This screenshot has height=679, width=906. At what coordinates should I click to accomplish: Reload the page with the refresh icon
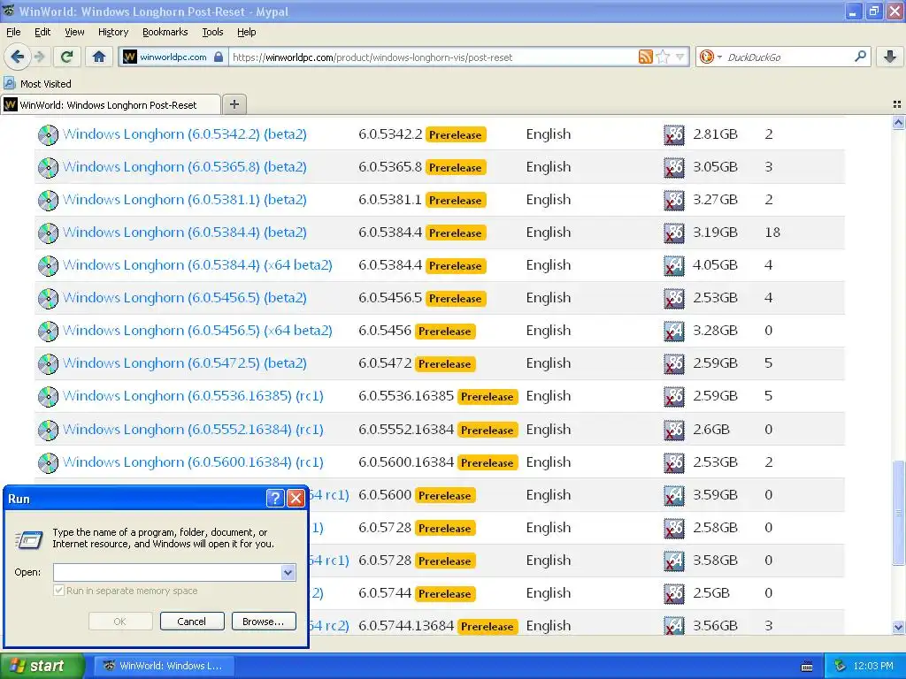(x=67, y=57)
